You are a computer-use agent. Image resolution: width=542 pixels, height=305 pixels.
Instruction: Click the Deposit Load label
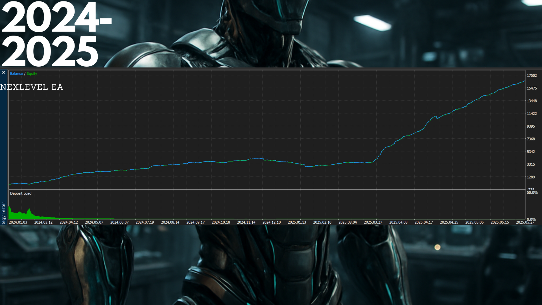pyautogui.click(x=21, y=193)
